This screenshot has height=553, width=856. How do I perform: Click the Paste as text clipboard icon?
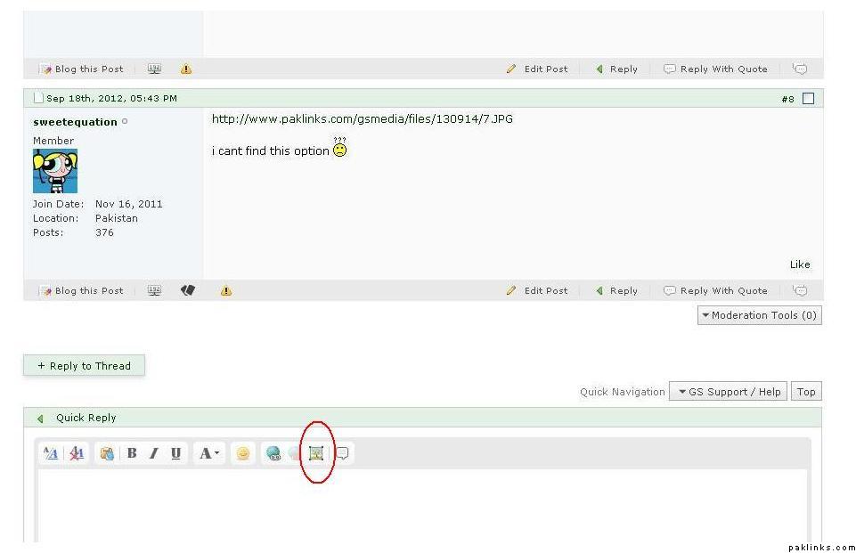coord(107,453)
